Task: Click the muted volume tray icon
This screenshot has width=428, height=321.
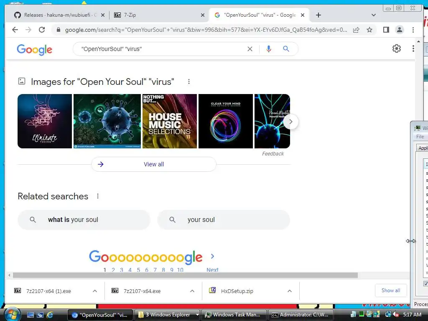Action: (x=395, y=315)
